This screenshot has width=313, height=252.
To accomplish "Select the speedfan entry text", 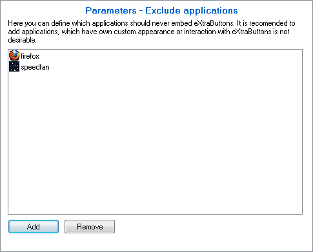I will (35, 67).
